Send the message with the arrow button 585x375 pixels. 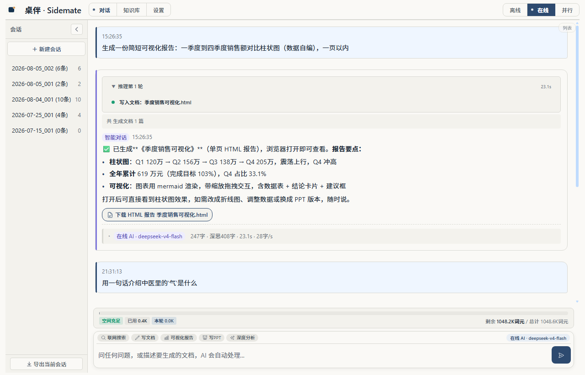click(x=561, y=355)
